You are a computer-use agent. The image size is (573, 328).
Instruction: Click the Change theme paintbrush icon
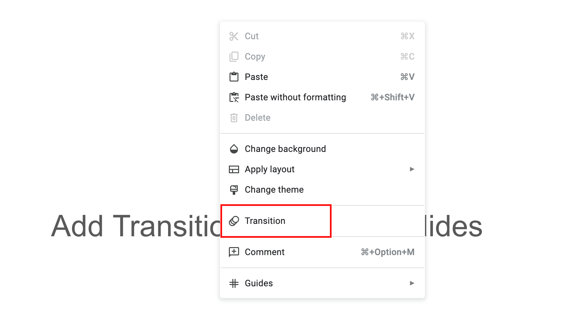[x=234, y=189]
